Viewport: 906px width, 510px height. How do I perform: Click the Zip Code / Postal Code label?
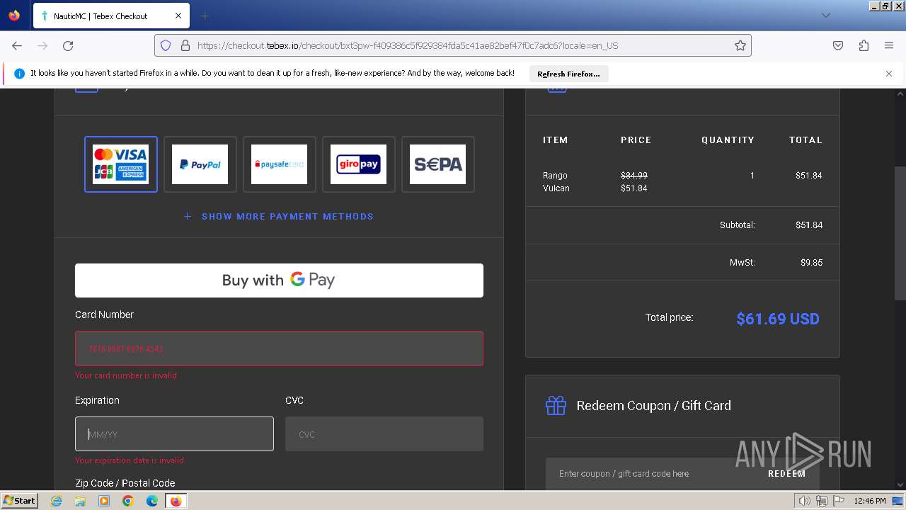(x=125, y=483)
